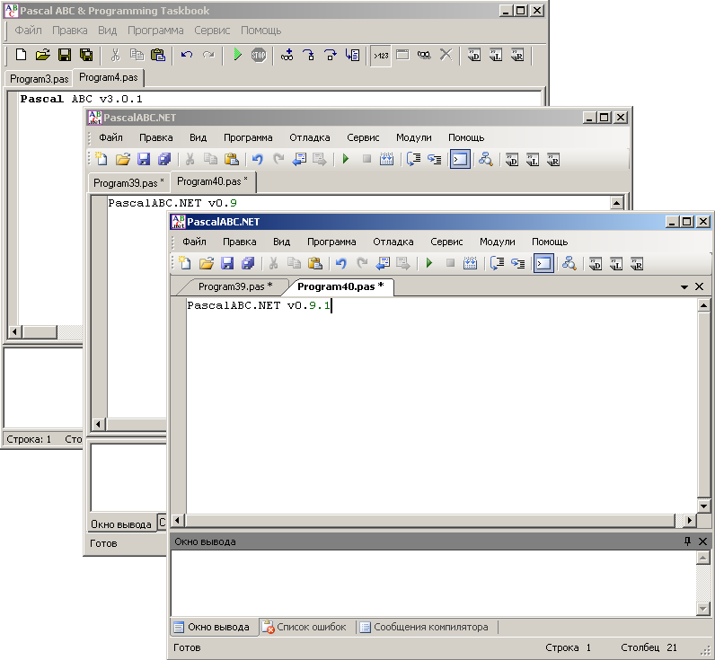
Task: Click Окно вывода tab in middle window
Action: [x=121, y=524]
